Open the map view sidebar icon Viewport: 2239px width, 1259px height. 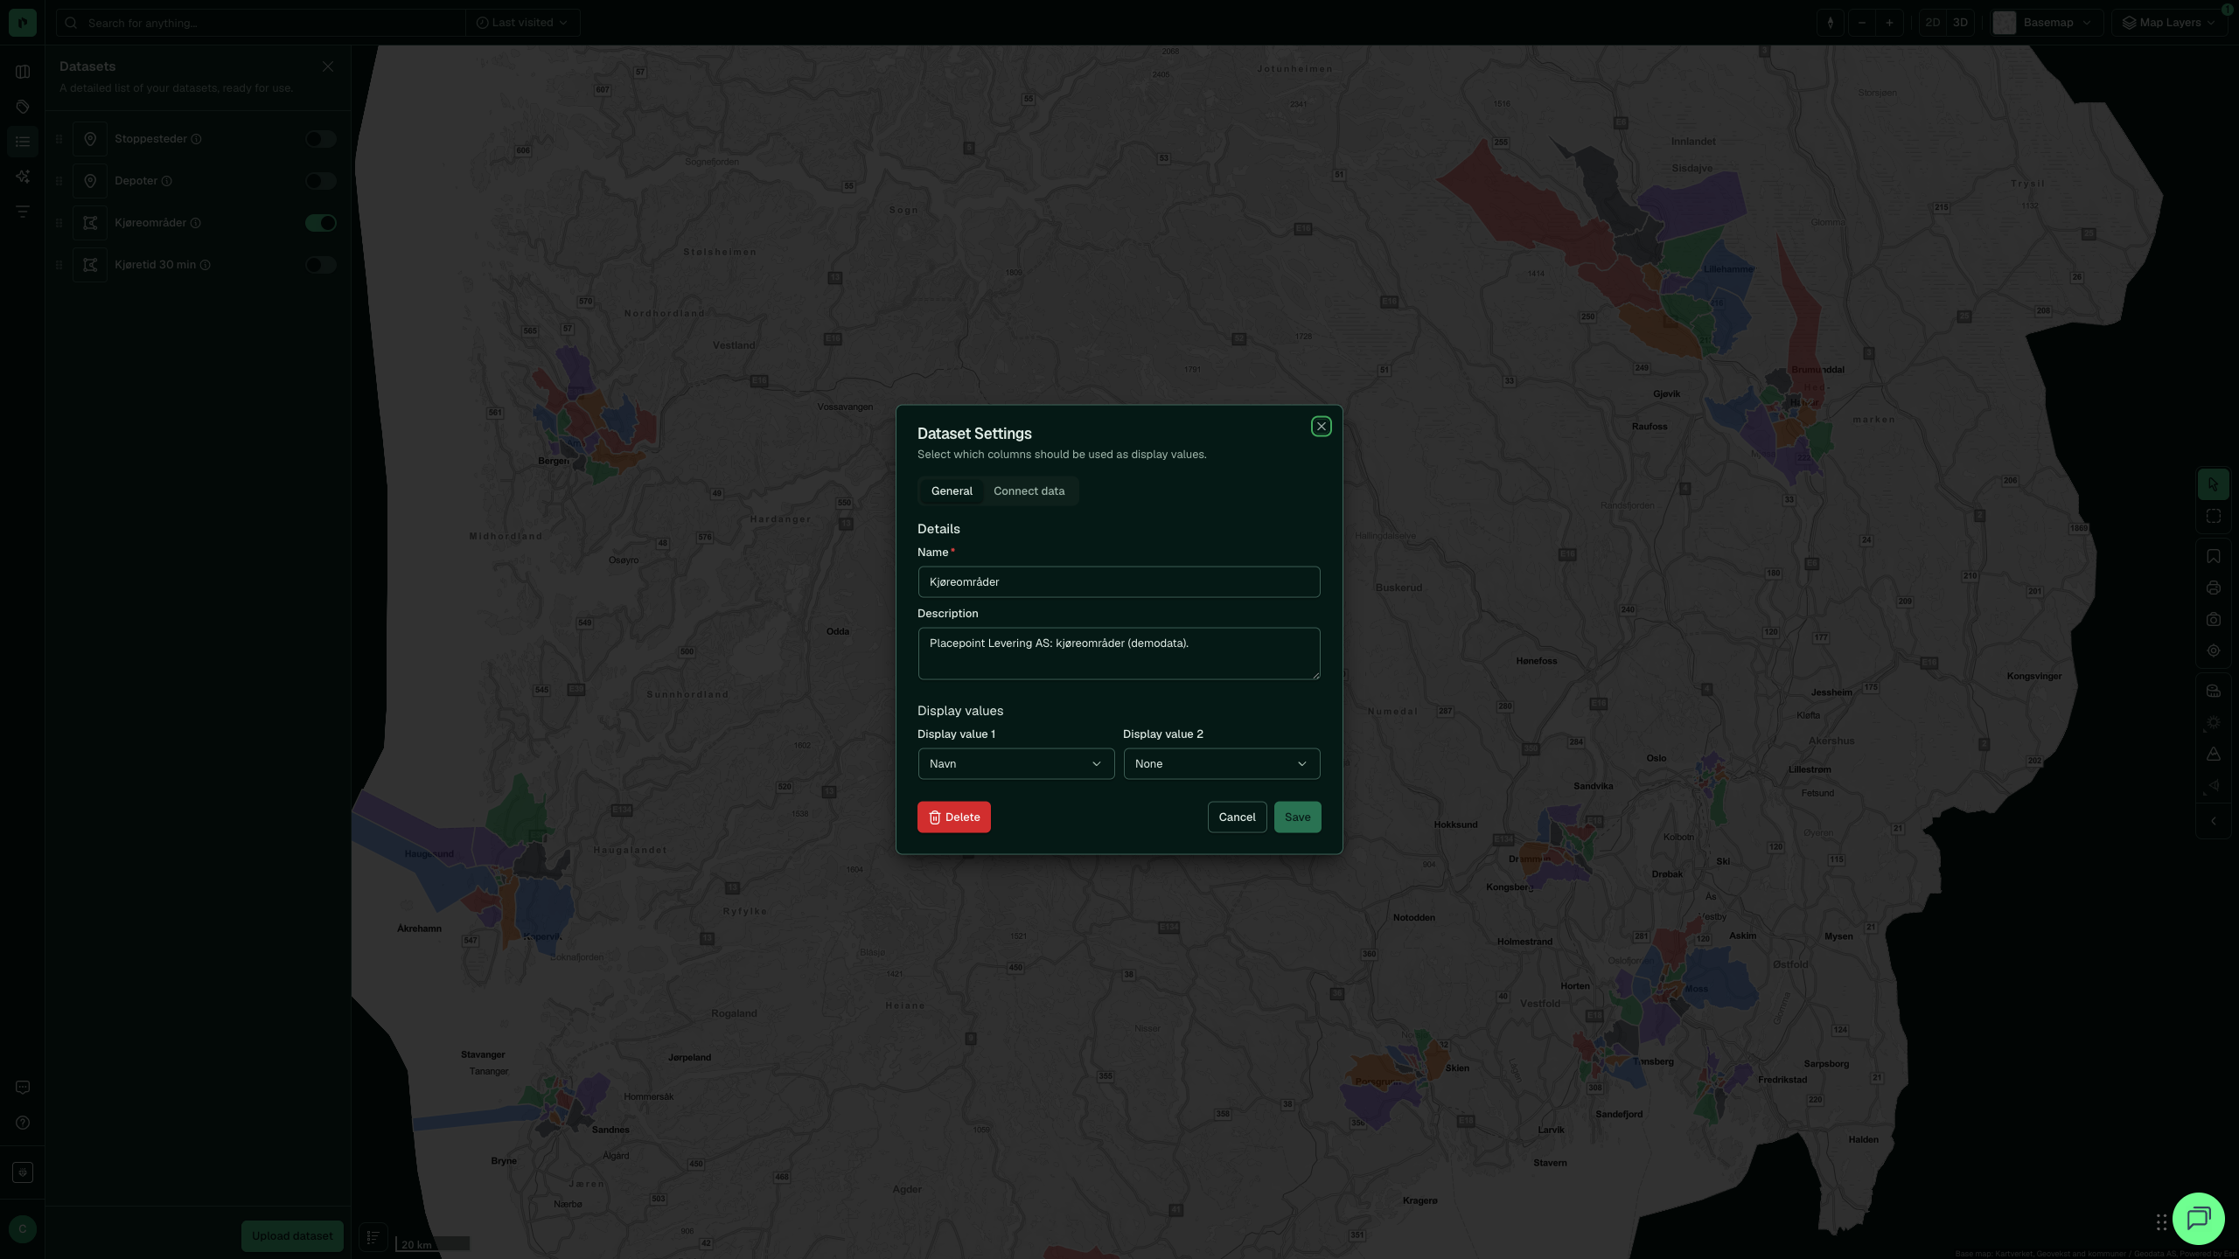point(23,72)
